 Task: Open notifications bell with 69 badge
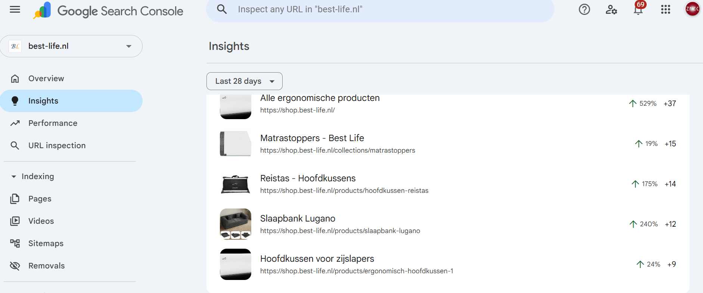coord(638,9)
